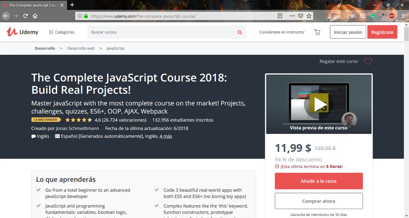Click the Comprar ahora button
Screen dimensions: 409x218
(319, 201)
